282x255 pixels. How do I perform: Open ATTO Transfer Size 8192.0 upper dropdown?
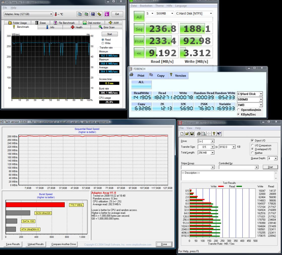[x=227, y=147]
